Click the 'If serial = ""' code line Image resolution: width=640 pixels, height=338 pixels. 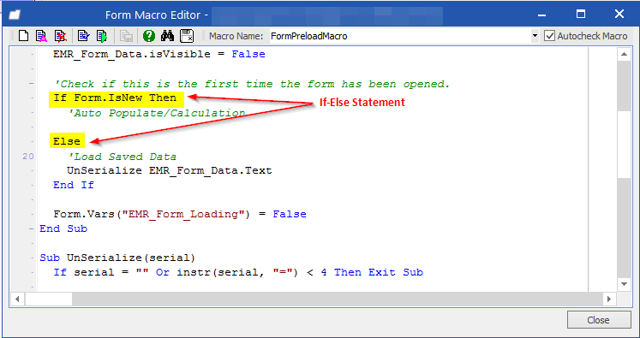tap(238, 272)
